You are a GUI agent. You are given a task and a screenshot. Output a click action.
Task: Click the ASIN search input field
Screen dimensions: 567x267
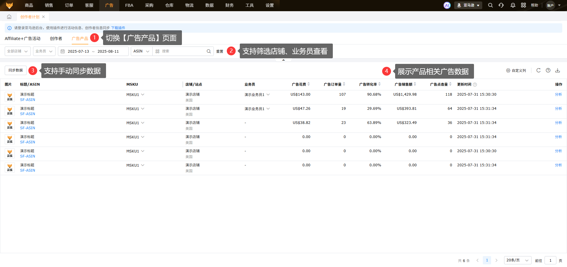(x=183, y=51)
